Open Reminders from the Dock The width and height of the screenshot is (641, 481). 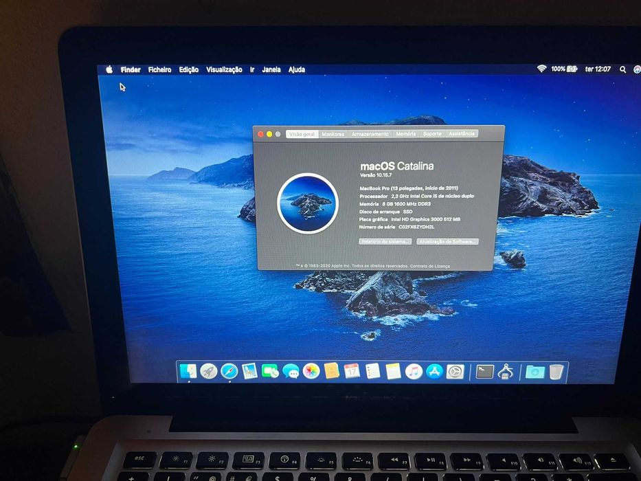coord(372,371)
